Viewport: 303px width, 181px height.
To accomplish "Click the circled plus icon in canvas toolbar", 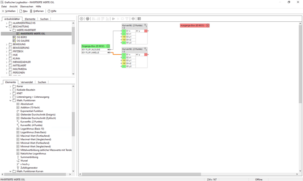I will 82,19.
